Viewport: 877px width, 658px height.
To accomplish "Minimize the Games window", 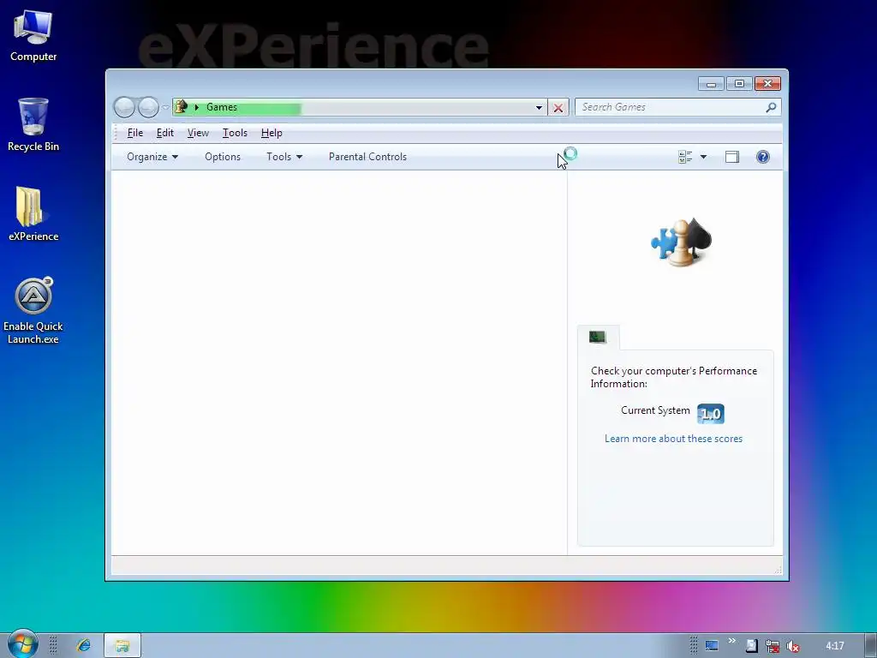I will coord(711,84).
